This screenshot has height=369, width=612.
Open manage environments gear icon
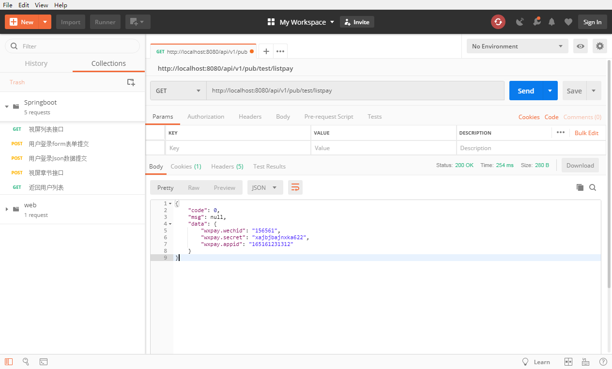pos(600,46)
